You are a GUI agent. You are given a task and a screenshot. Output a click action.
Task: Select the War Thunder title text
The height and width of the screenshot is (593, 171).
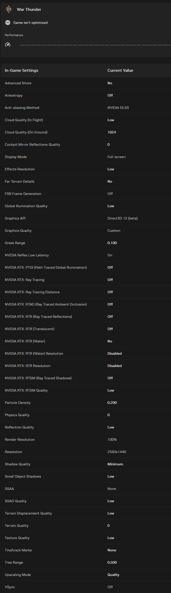[x=29, y=10]
